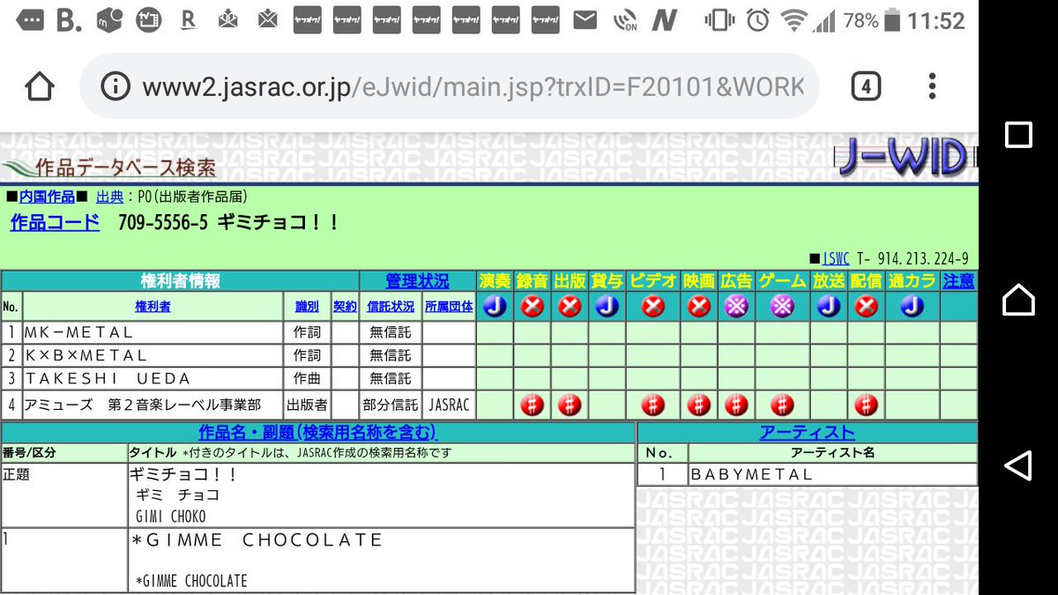Tap red # icon in アミューズ row under ゲーム
This screenshot has width=1058, height=595.
pyautogui.click(x=782, y=405)
